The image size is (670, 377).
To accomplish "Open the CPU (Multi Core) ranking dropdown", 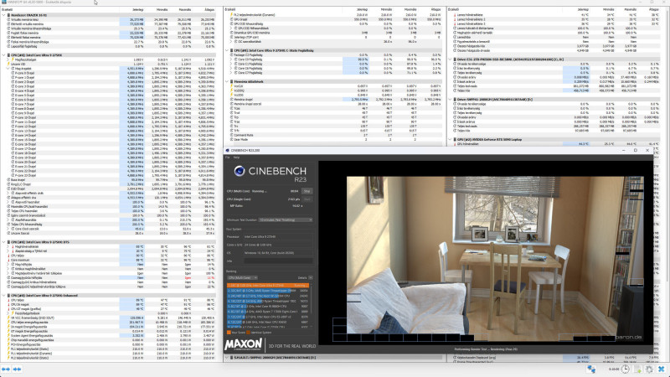I will point(242,278).
